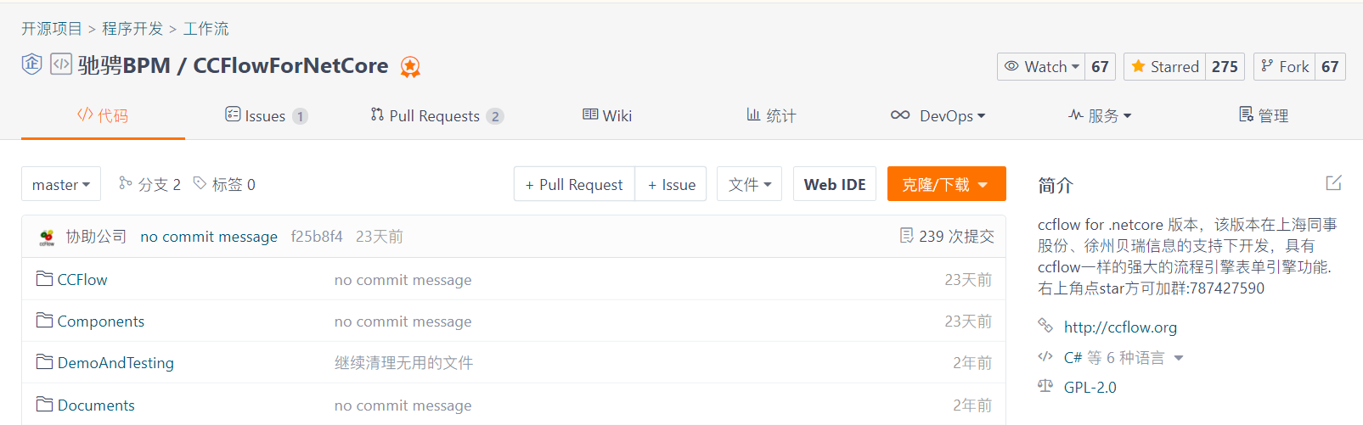The image size is (1363, 425).
Task: Click the code repository icon beside title
Action: pos(61,64)
